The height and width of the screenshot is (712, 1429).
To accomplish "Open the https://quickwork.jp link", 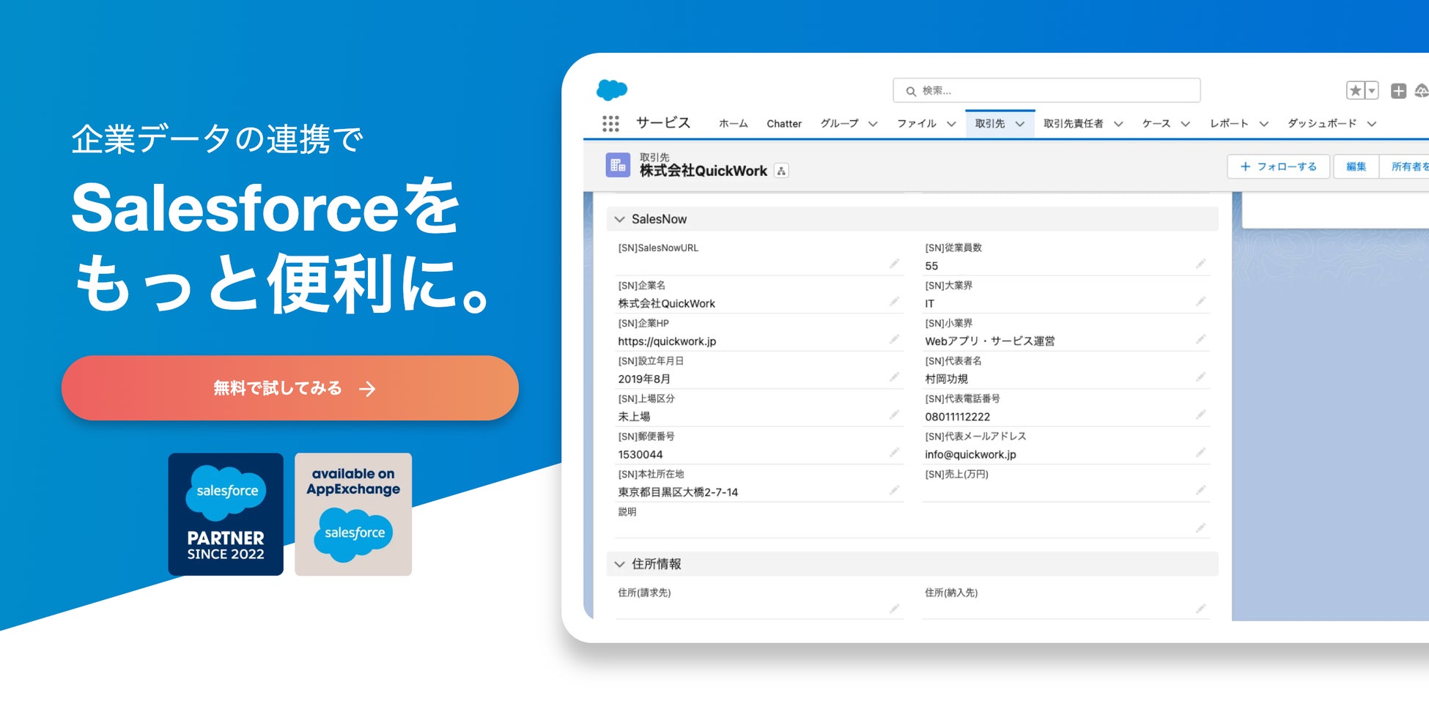I will pyautogui.click(x=667, y=341).
